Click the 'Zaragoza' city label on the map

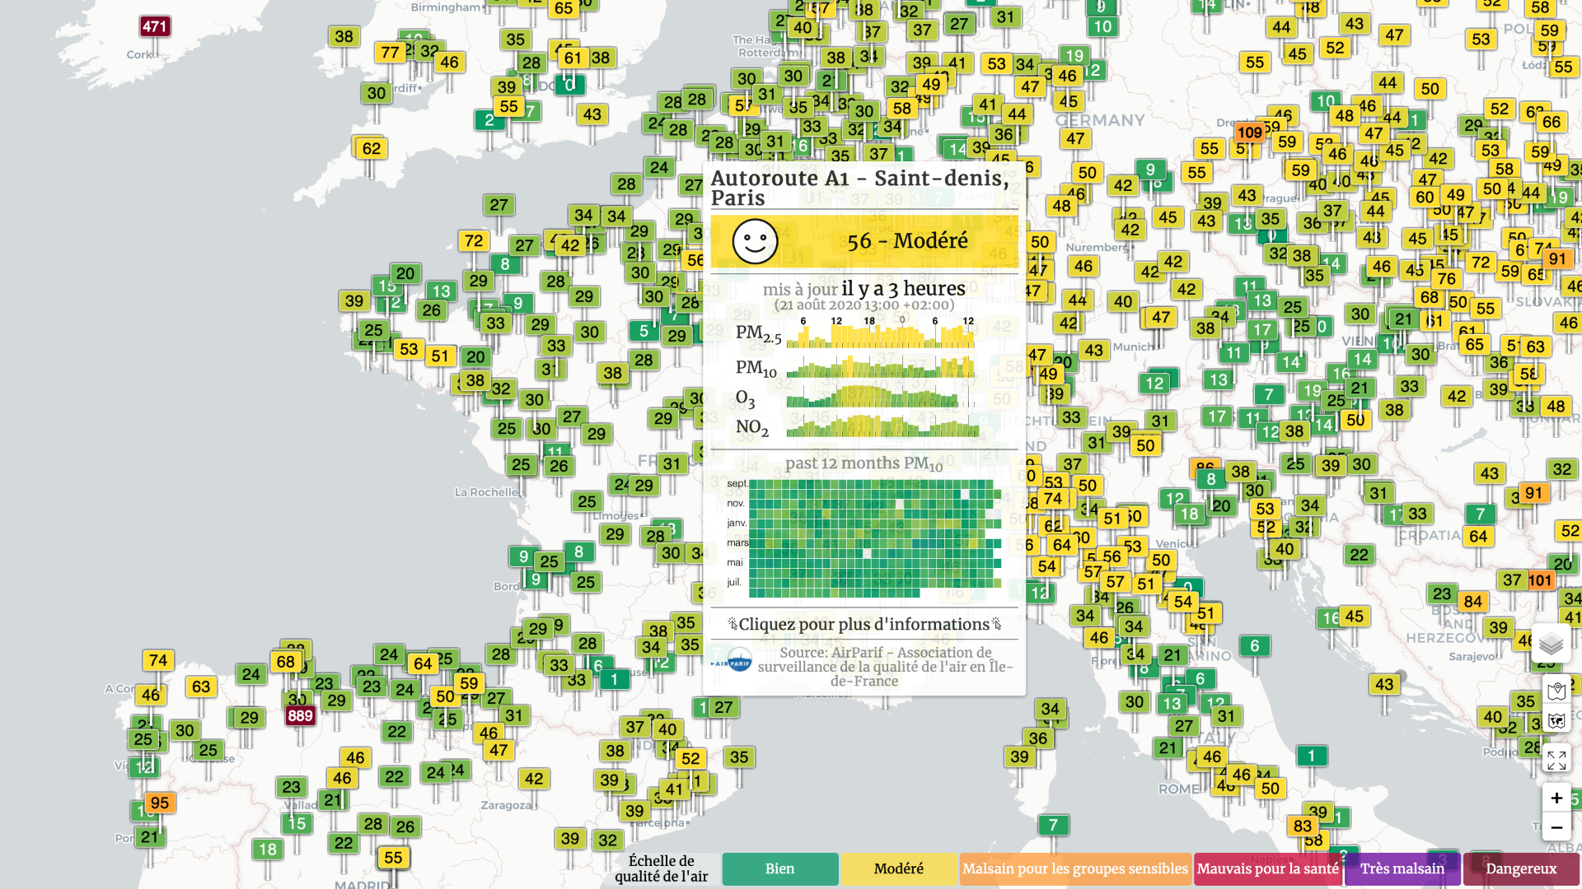tap(507, 805)
